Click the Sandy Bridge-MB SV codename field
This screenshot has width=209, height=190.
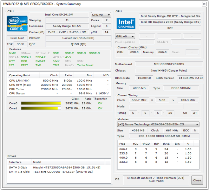[x=67, y=26]
